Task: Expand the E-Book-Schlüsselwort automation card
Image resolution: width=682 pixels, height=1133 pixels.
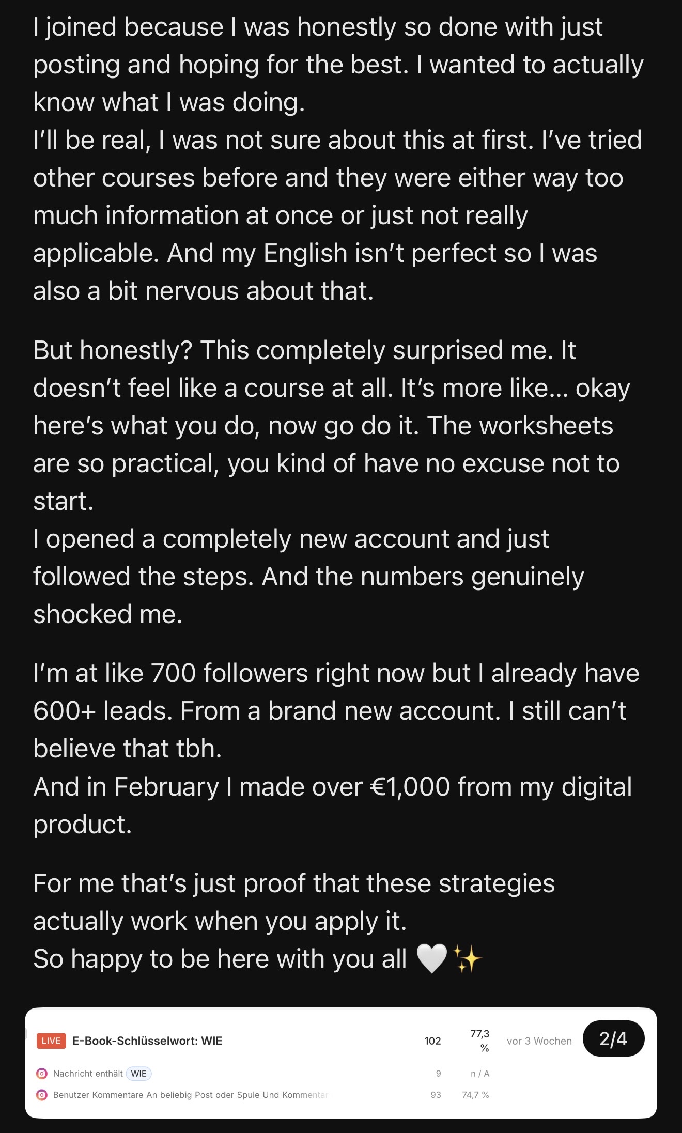Action: (147, 1041)
